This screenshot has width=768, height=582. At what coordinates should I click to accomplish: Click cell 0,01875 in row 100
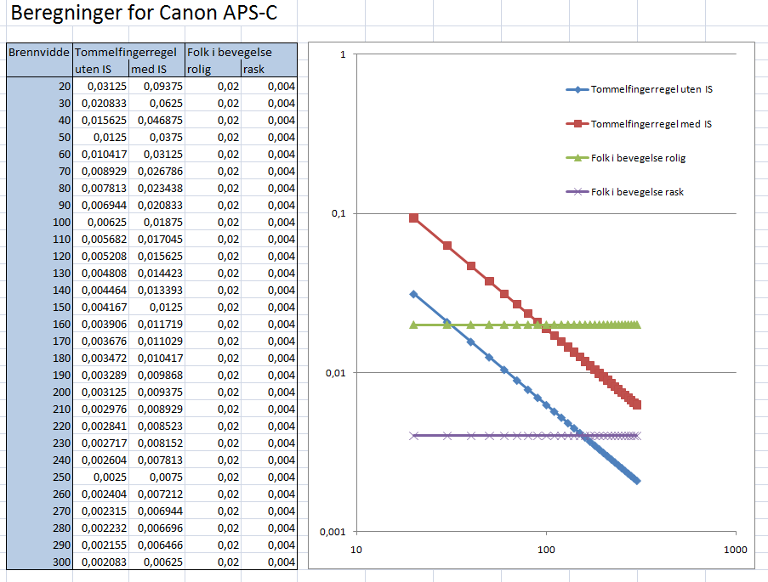point(157,223)
